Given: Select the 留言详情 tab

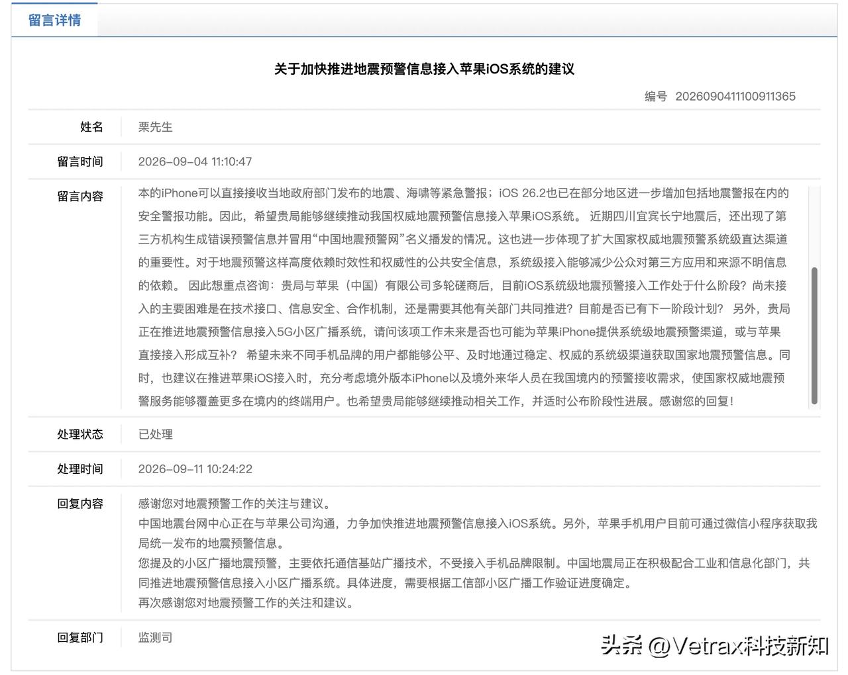Looking at the screenshot, I should click(54, 20).
